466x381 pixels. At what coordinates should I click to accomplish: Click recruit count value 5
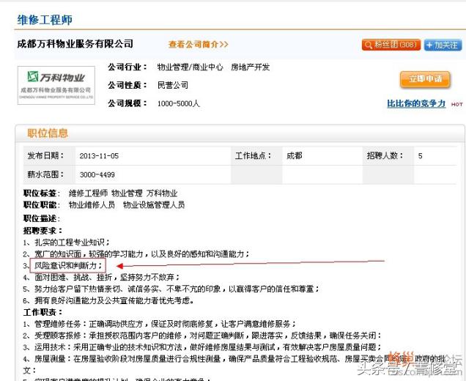(420, 156)
